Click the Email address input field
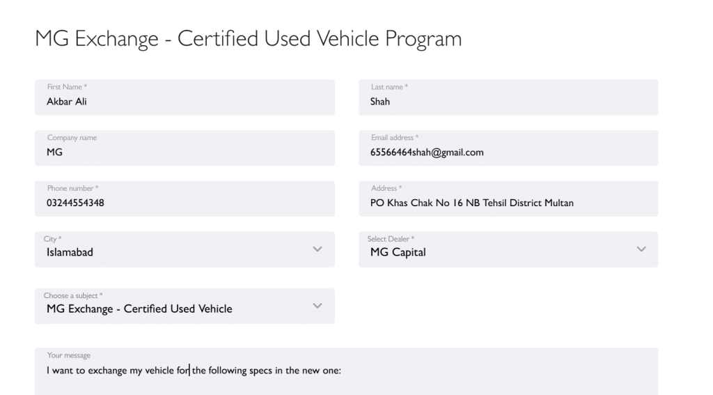This screenshot has height=395, width=713. point(508,148)
